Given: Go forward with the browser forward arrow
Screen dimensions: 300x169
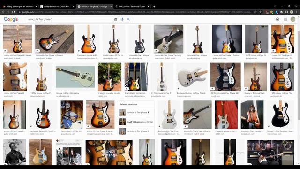Looking at the screenshot, I should click(8, 12).
